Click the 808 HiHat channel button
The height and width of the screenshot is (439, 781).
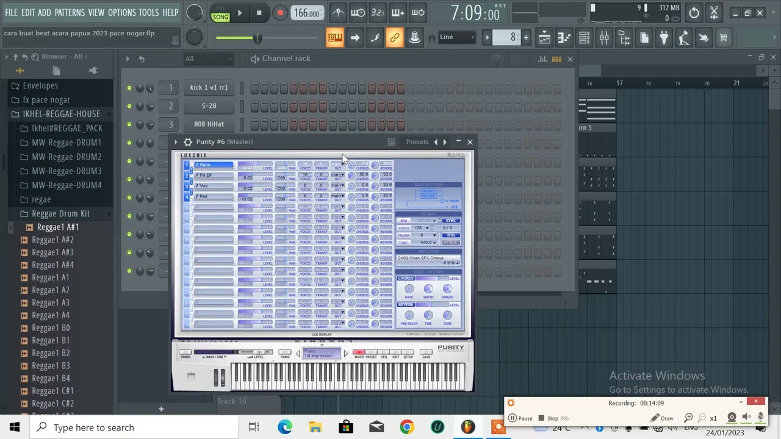pyautogui.click(x=209, y=124)
